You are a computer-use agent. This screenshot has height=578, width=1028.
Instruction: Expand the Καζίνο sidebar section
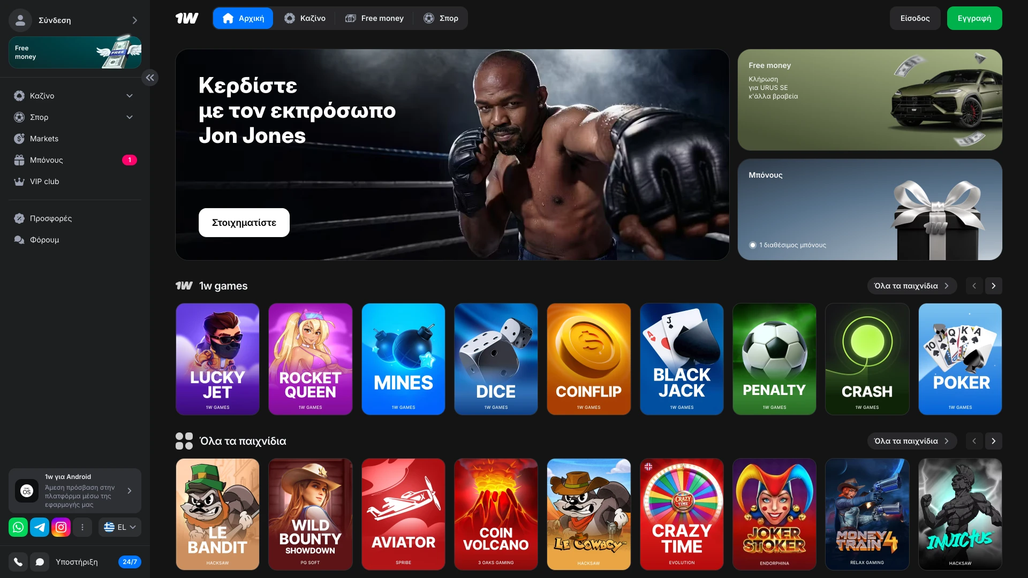point(75,96)
